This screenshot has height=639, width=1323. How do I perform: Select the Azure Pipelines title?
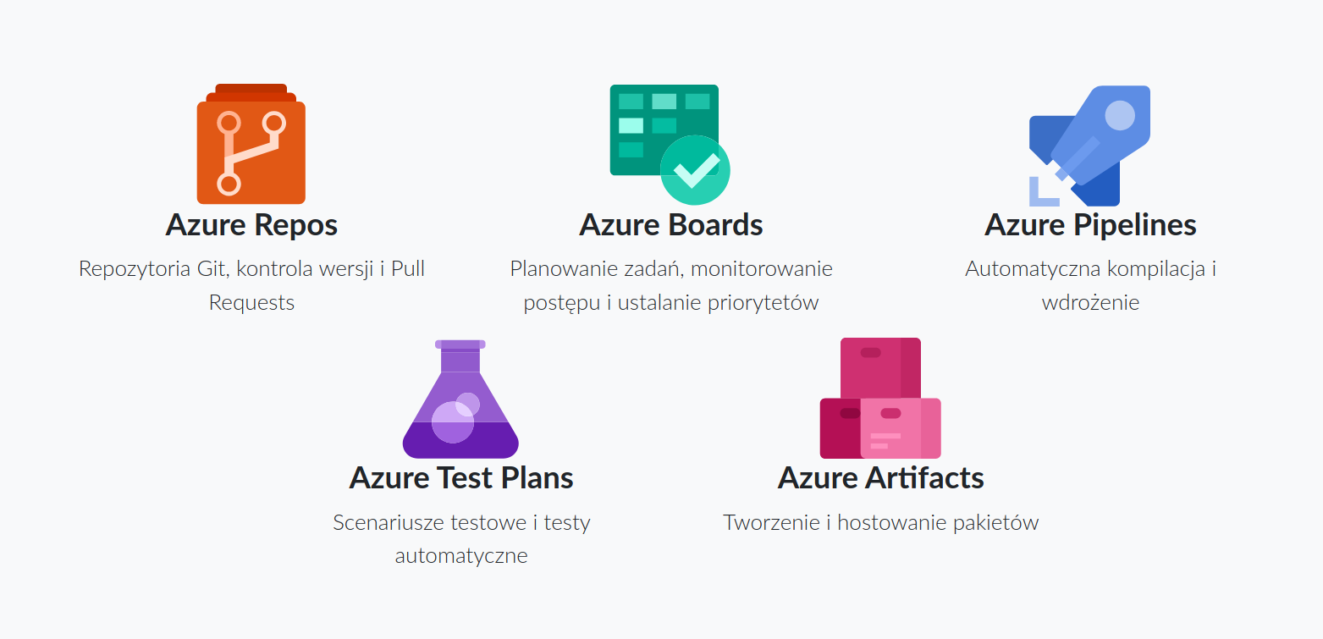pos(1090,225)
